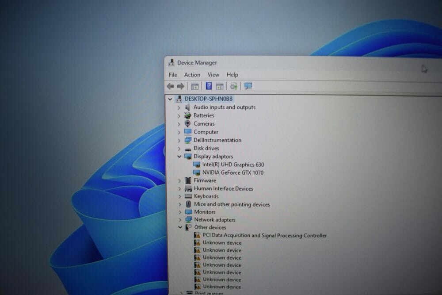
Task: Select the Audio inputs and outputs label
Action: [225, 107]
